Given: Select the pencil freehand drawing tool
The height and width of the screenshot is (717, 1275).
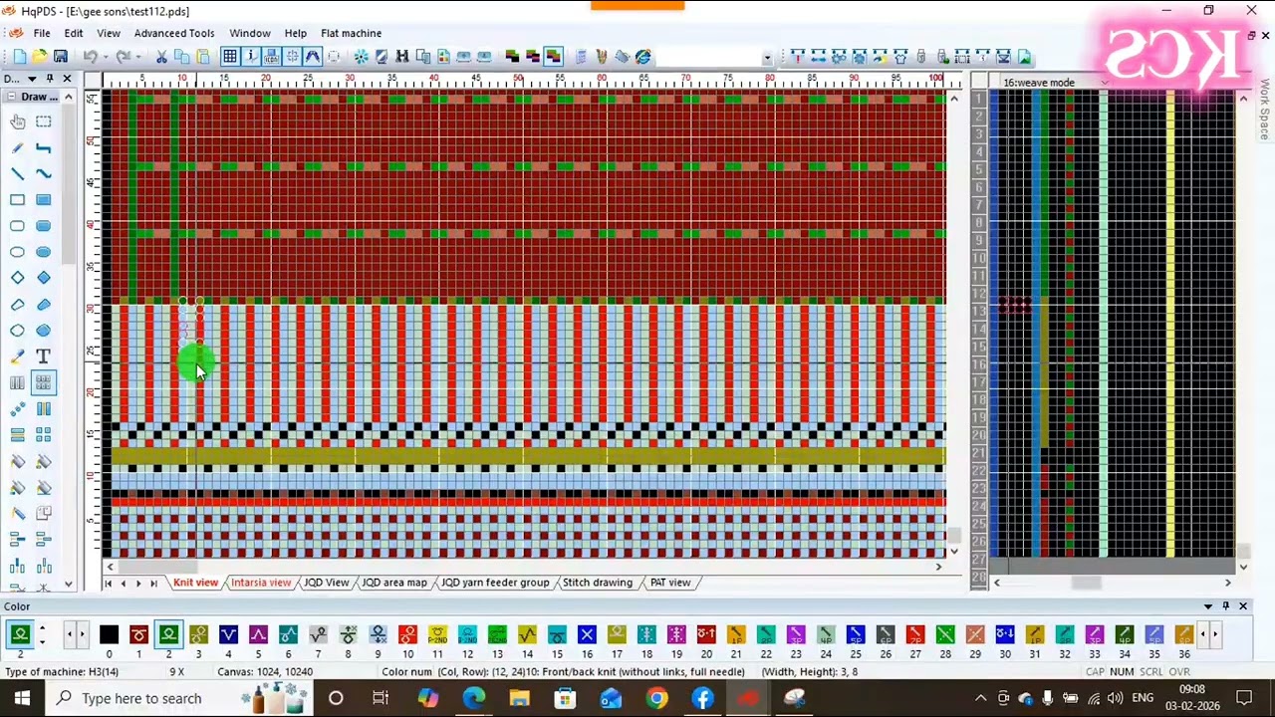Looking at the screenshot, I should 18,147.
